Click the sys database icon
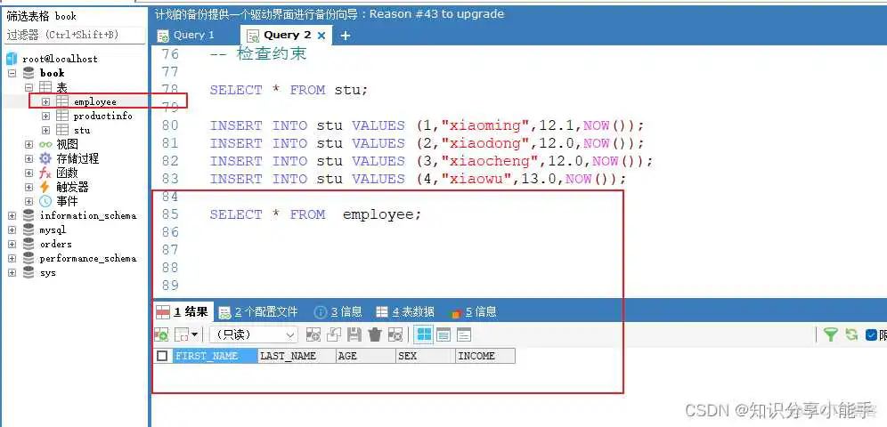 28,273
